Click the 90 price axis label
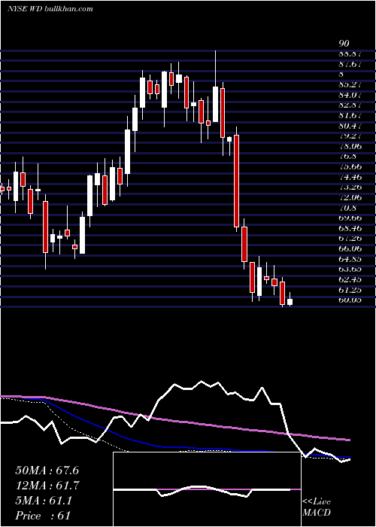Screen dimensions: 376x527 [x=344, y=44]
